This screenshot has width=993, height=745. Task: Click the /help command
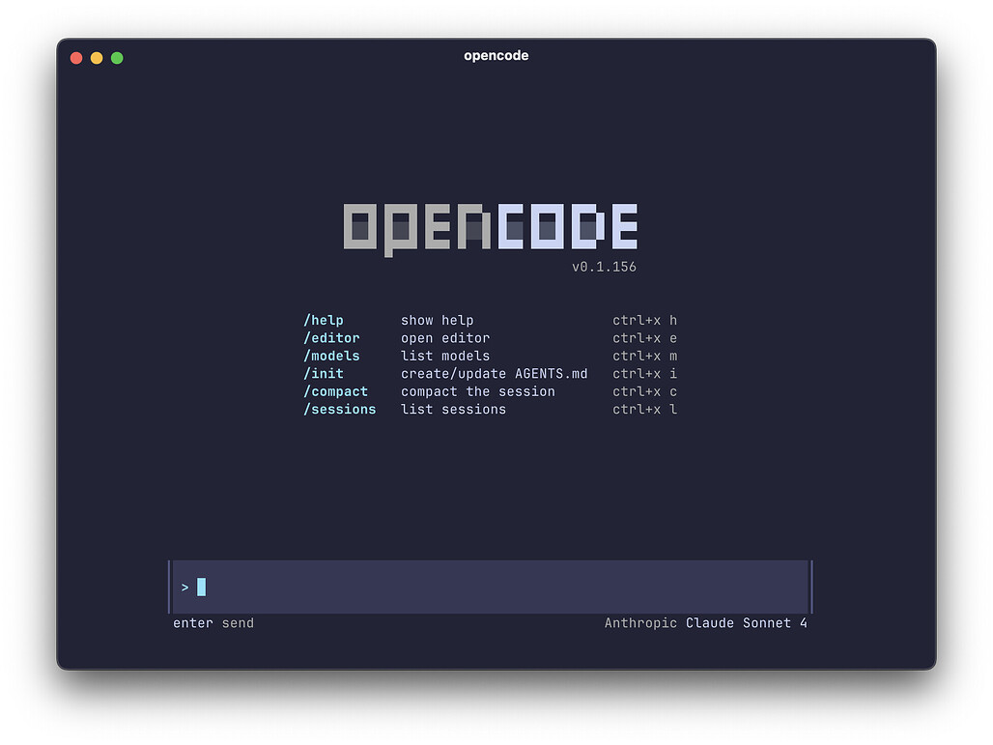(x=324, y=321)
